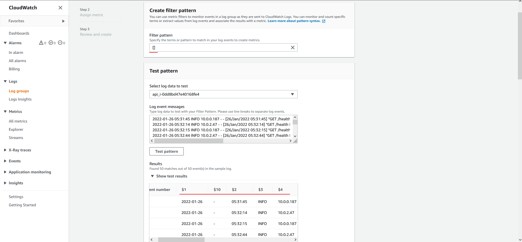Select time cell 05:31:45

pyautogui.click(x=239, y=202)
